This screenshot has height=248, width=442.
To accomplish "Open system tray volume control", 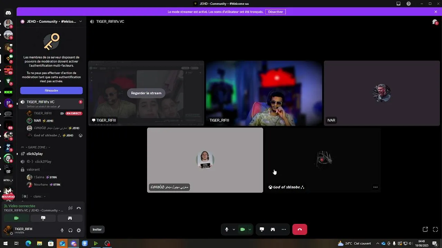I will pyautogui.click(x=411, y=244).
